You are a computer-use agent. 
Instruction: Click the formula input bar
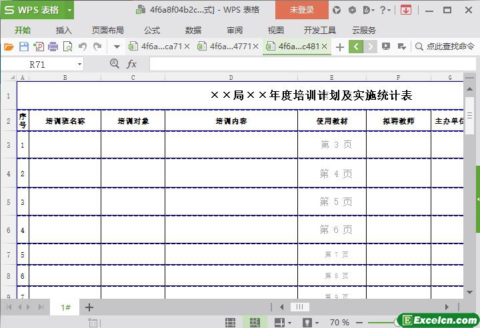pyautogui.click(x=312, y=64)
